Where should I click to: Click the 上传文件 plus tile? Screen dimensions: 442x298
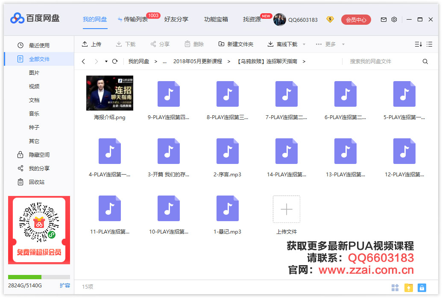point(287,209)
